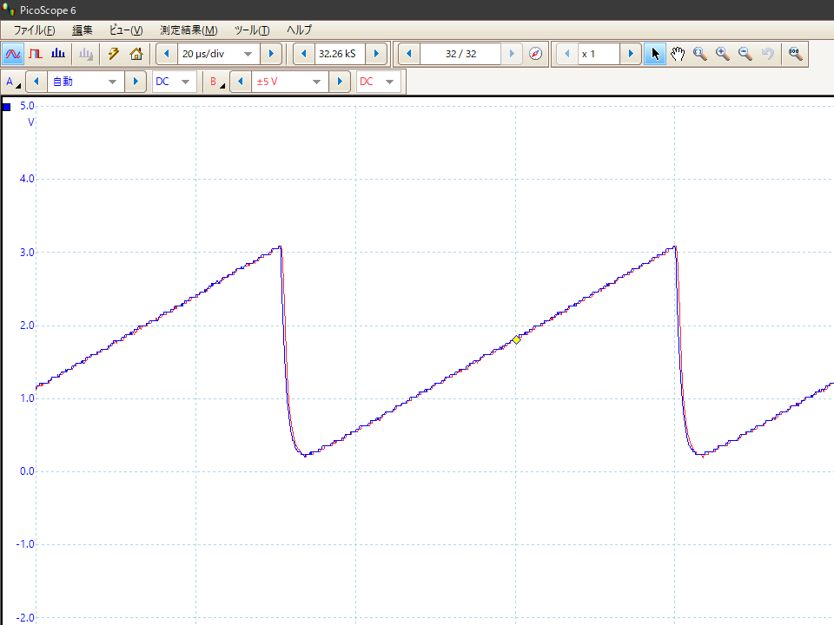Open the buffer navigator compass icon
834x625 pixels.
click(536, 54)
